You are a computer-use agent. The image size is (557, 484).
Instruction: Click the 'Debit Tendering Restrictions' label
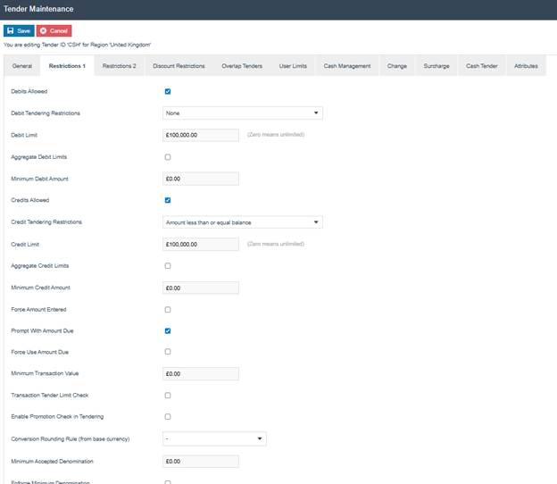tap(46, 113)
